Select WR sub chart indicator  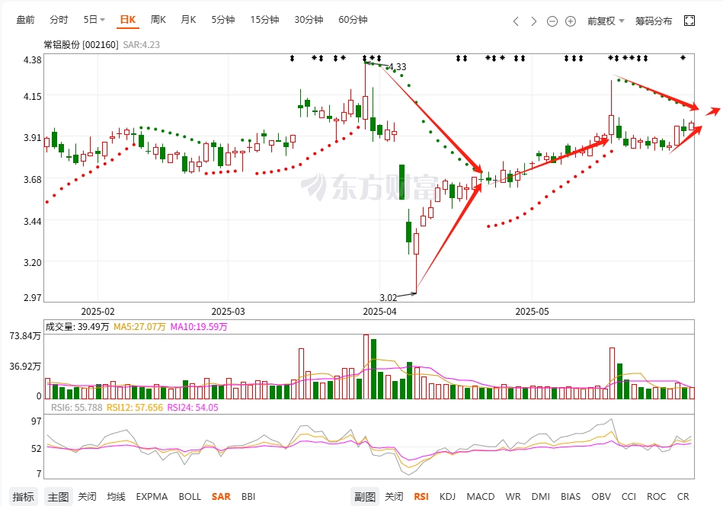click(x=513, y=497)
